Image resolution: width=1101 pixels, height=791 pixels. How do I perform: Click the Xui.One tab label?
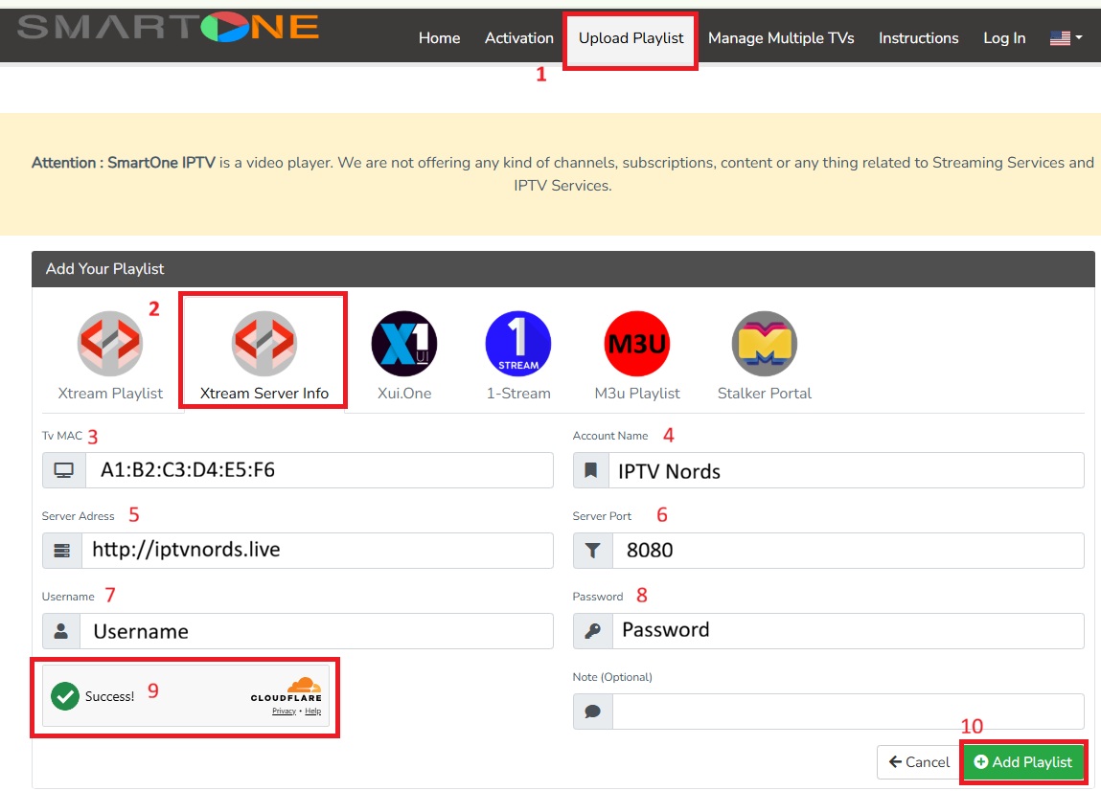click(404, 393)
